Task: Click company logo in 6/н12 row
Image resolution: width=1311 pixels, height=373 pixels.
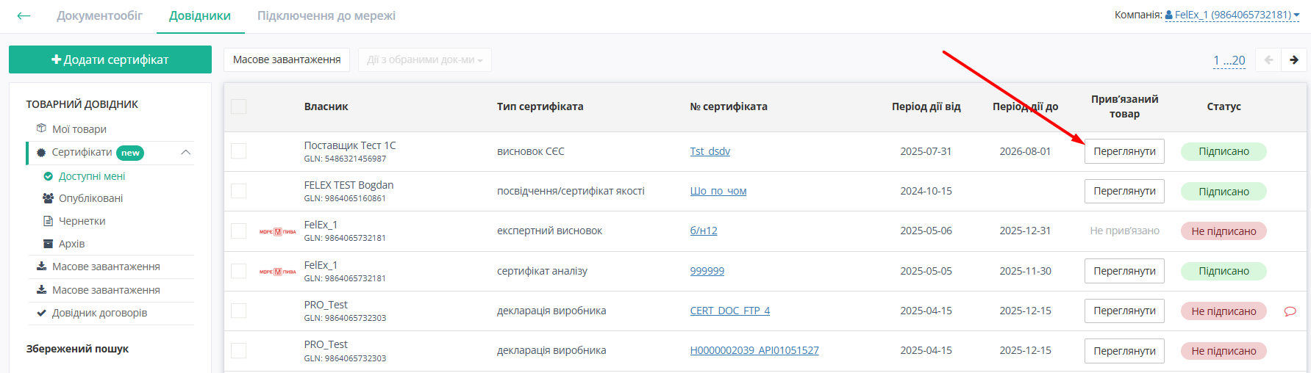Action: click(277, 231)
